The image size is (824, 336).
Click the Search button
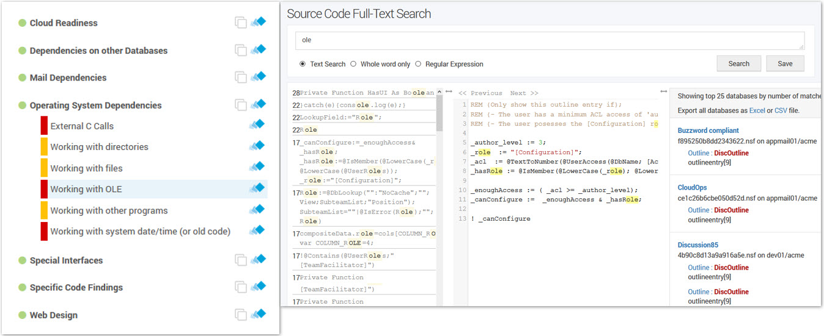pos(738,63)
